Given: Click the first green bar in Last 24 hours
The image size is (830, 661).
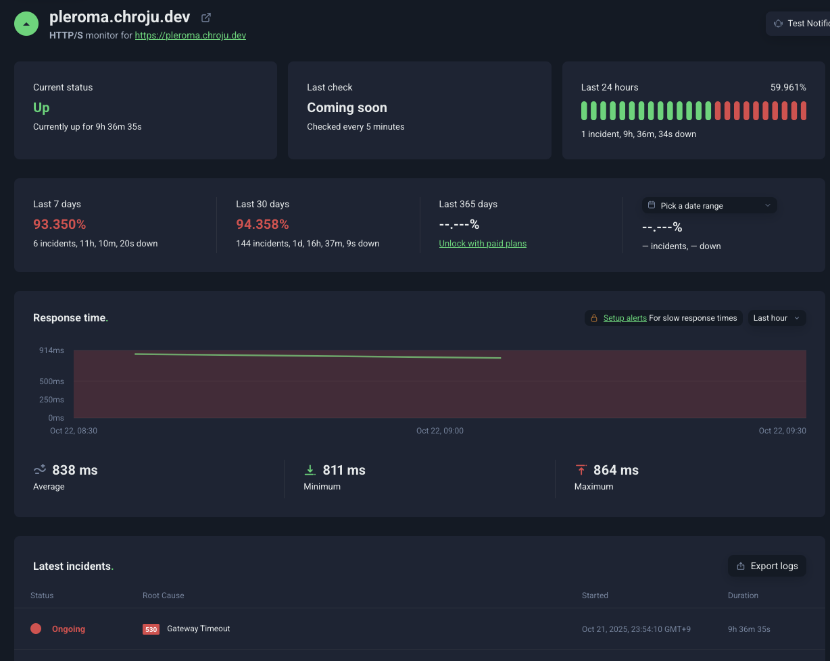Looking at the screenshot, I should click(584, 111).
